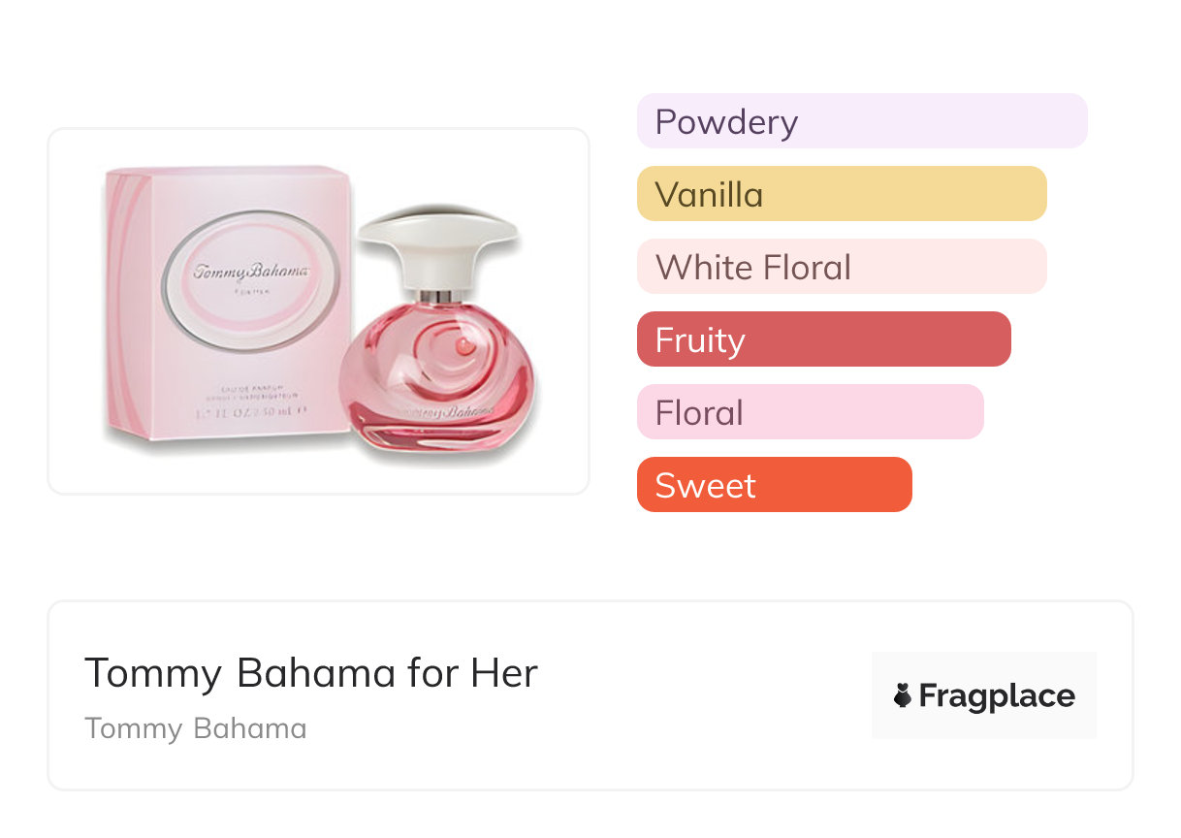Image resolution: width=1181 pixels, height=838 pixels.
Task: Click the Fragplace perfume bottle logo icon
Action: [x=903, y=695]
